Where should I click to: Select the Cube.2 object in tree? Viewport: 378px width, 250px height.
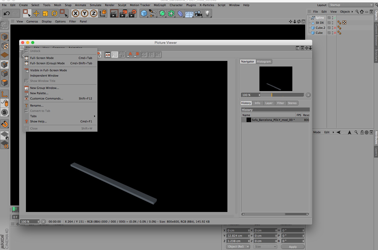[320, 28]
